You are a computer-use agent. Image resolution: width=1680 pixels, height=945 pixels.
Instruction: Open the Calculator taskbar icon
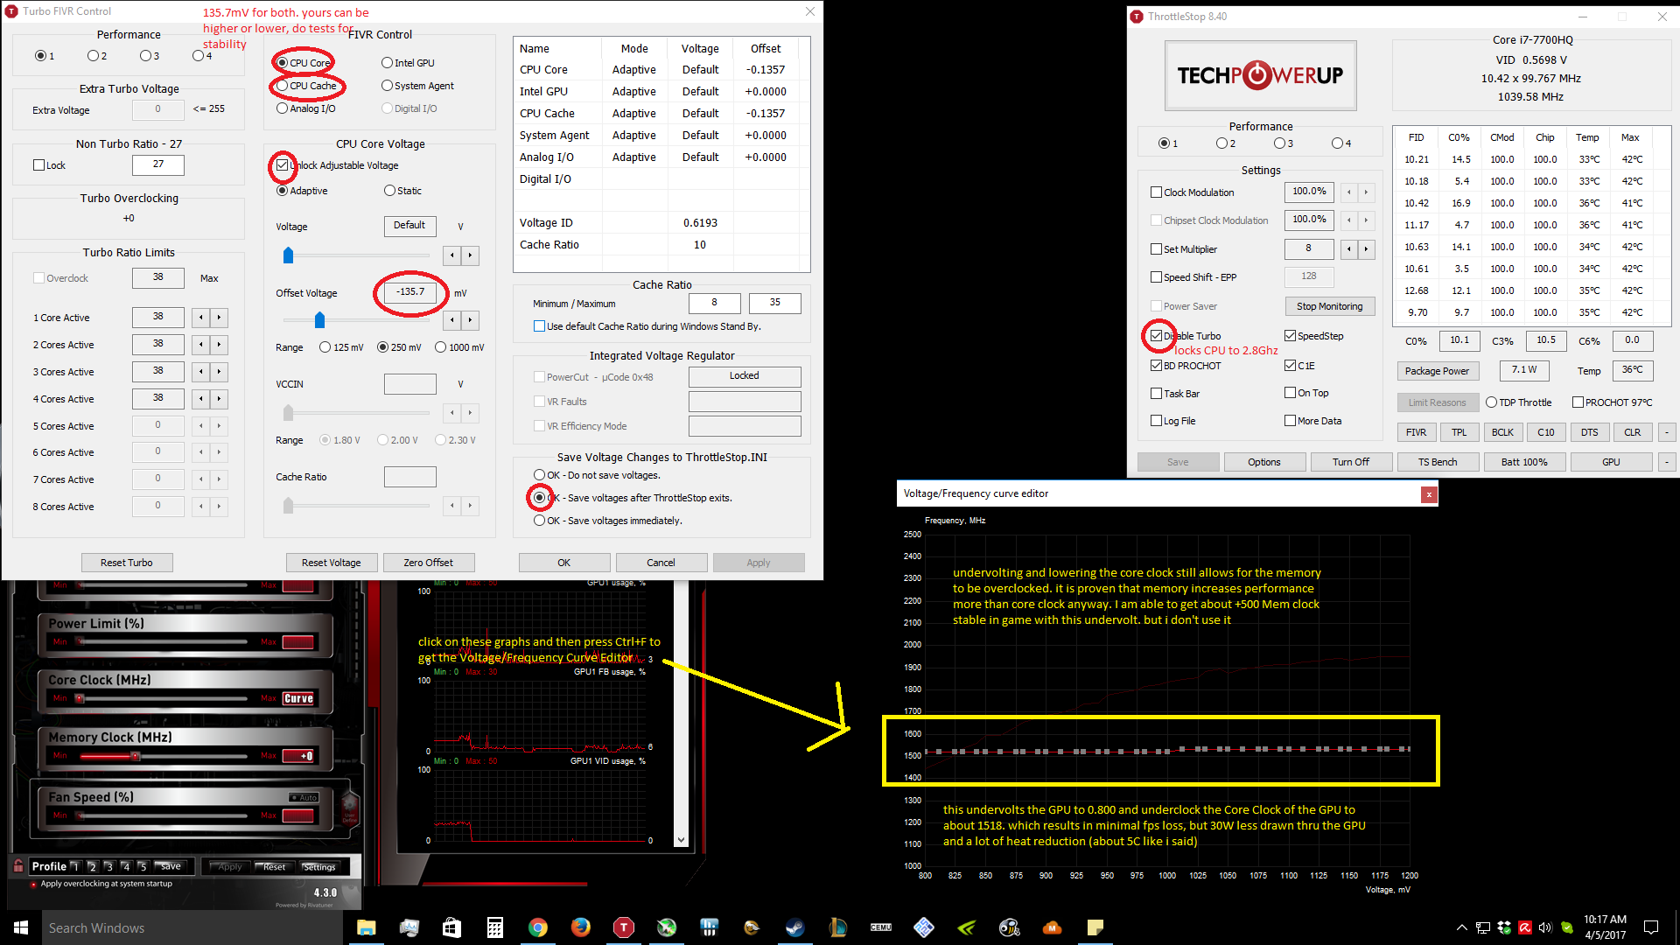pos(494,927)
